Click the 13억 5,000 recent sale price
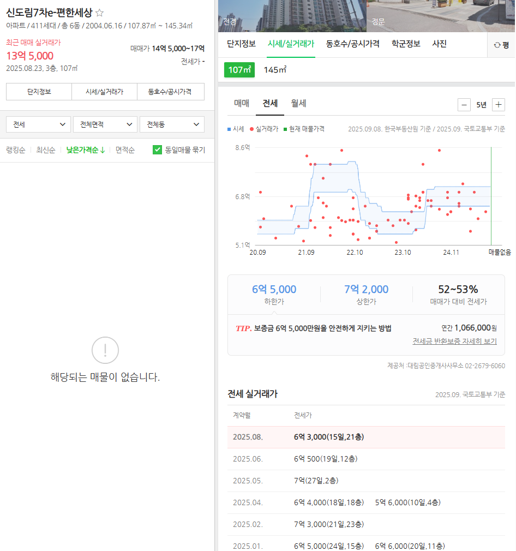516x551 pixels. [30, 56]
